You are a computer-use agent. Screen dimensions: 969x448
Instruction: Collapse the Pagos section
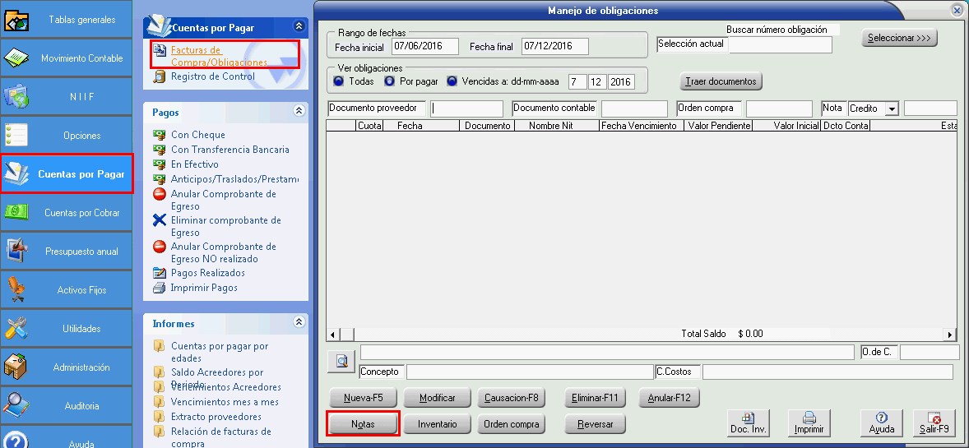pyautogui.click(x=299, y=111)
